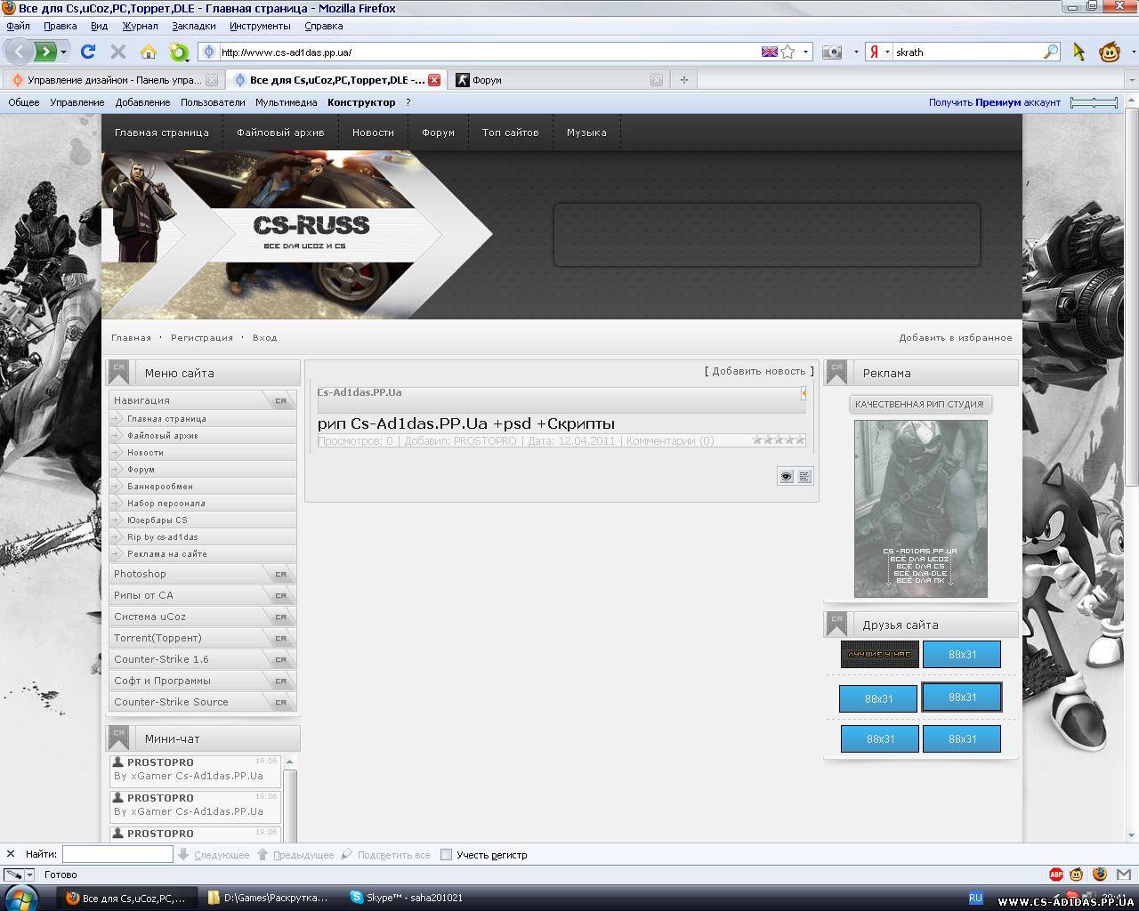Click the list view icon beside the eye icon
This screenshot has width=1139, height=911.
[804, 477]
